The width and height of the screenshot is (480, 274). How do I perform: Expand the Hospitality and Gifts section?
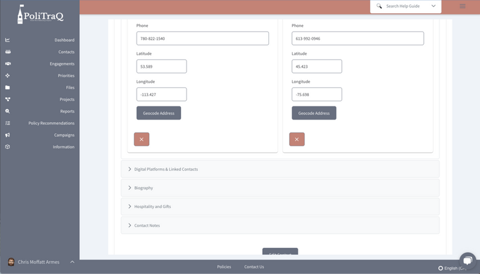coord(152,207)
